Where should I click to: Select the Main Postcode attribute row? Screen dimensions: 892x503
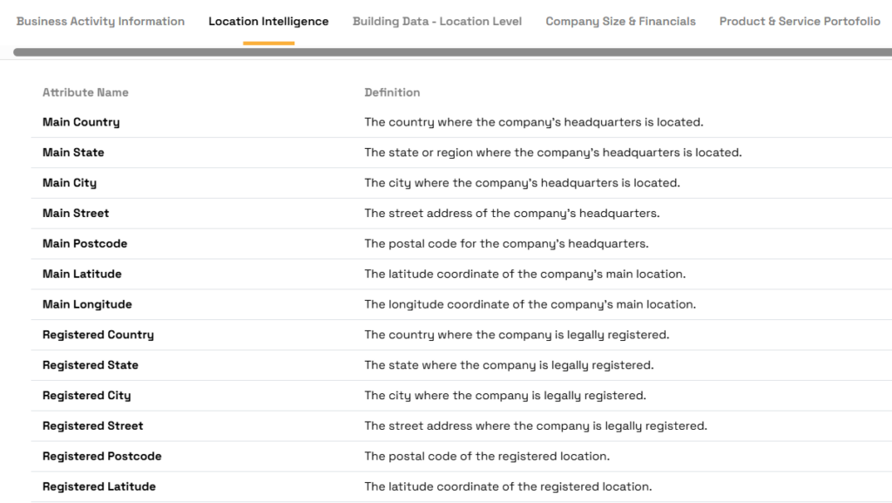(x=84, y=243)
